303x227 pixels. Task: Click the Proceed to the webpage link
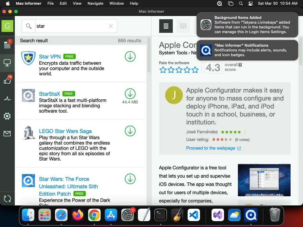click(213, 148)
